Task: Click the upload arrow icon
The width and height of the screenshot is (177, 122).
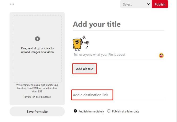Action: coord(37,39)
